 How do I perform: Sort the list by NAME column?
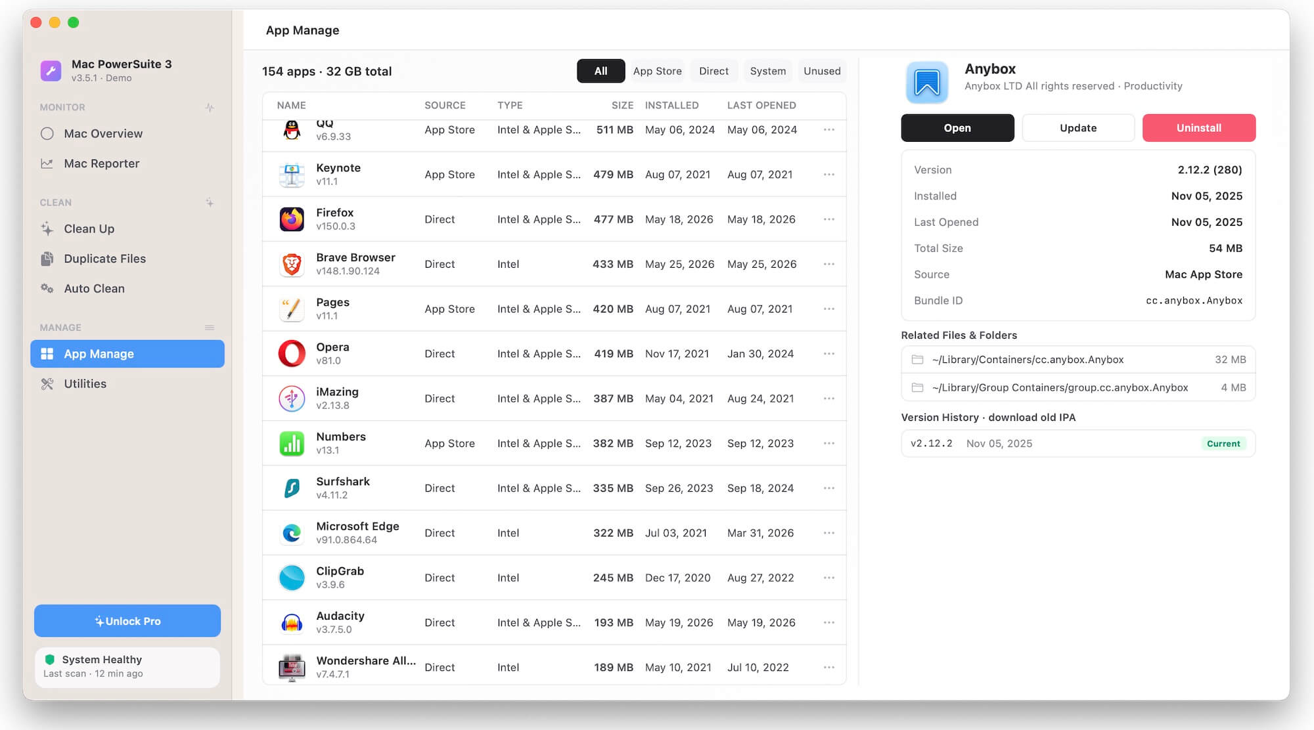click(291, 105)
